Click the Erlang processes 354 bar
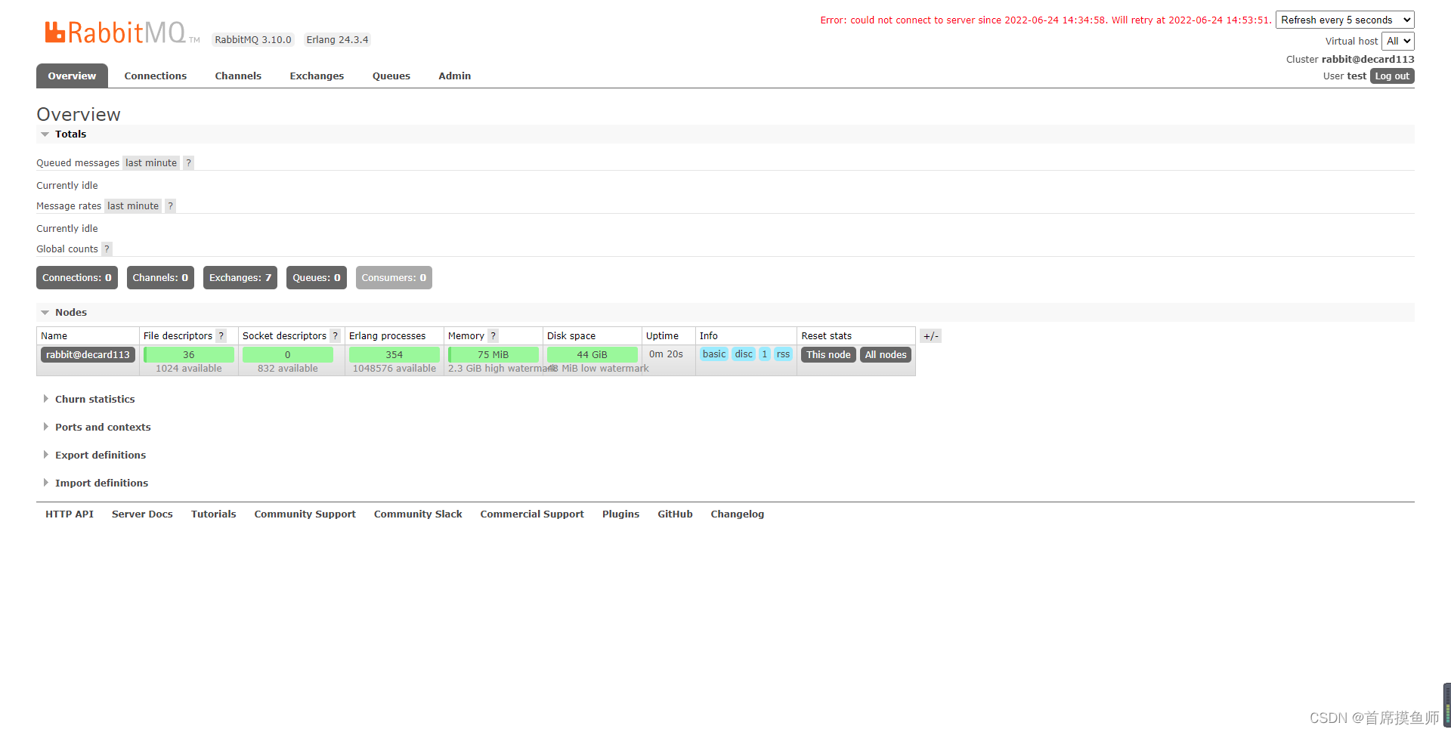Screen dimensions: 1451x732 (394, 355)
